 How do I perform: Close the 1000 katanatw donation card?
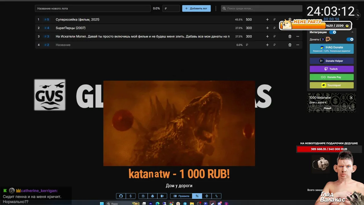coord(351,98)
